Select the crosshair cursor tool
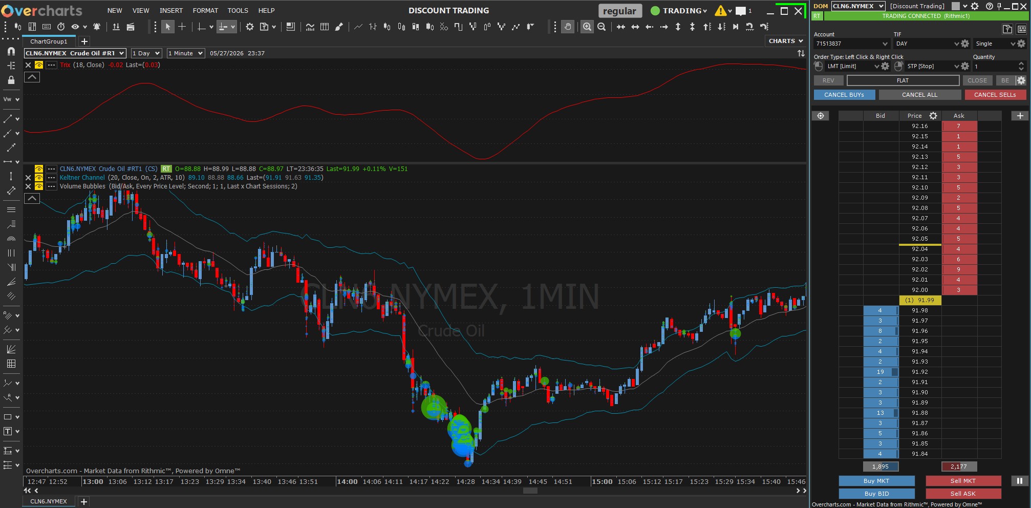 [182, 27]
